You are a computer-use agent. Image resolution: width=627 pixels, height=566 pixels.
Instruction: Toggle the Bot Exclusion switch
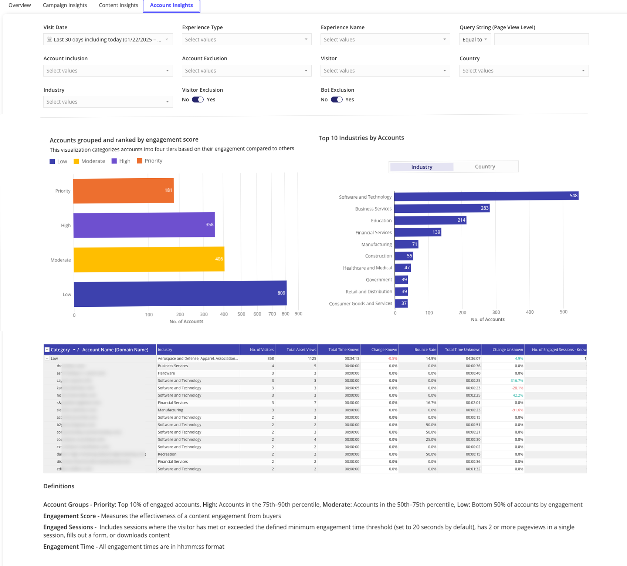336,100
